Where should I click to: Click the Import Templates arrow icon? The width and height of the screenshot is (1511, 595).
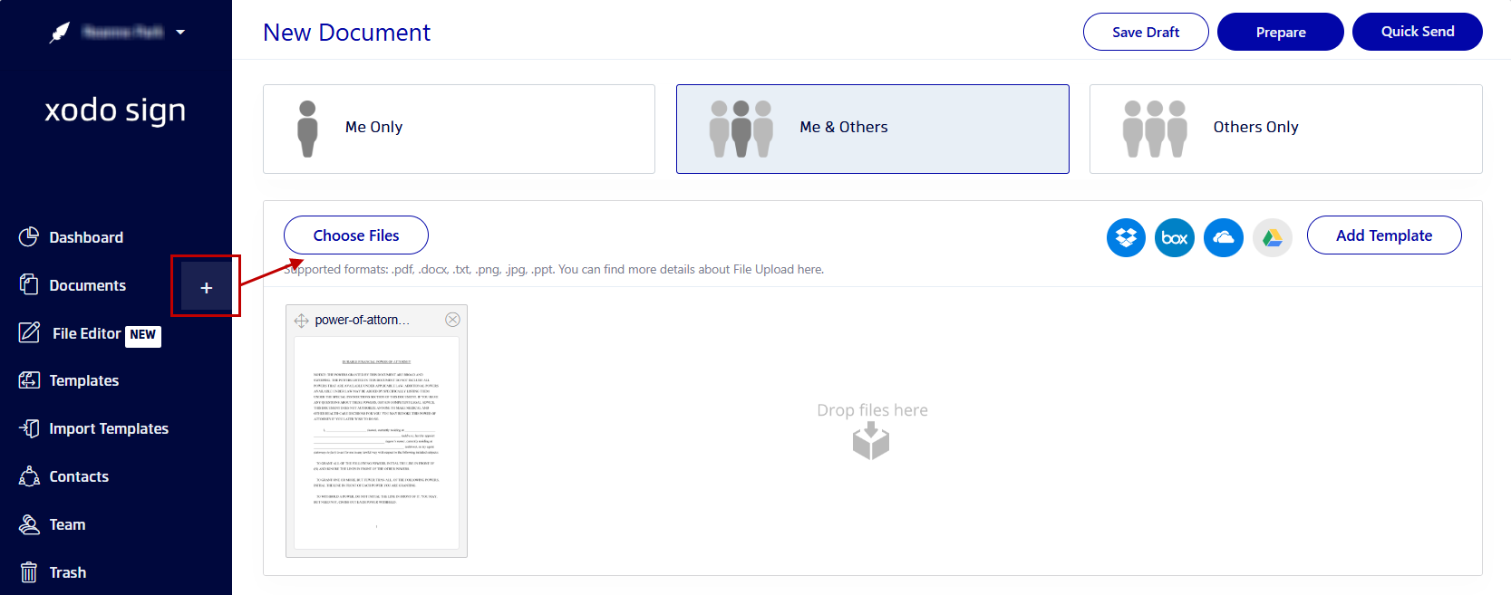(29, 428)
